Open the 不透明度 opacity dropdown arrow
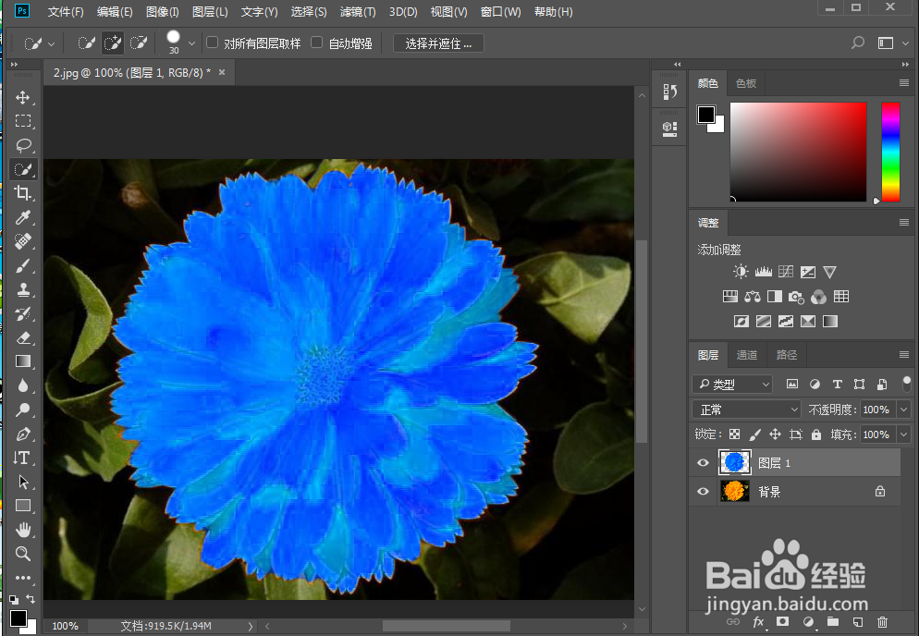Image resolution: width=919 pixels, height=636 pixels. tap(904, 410)
